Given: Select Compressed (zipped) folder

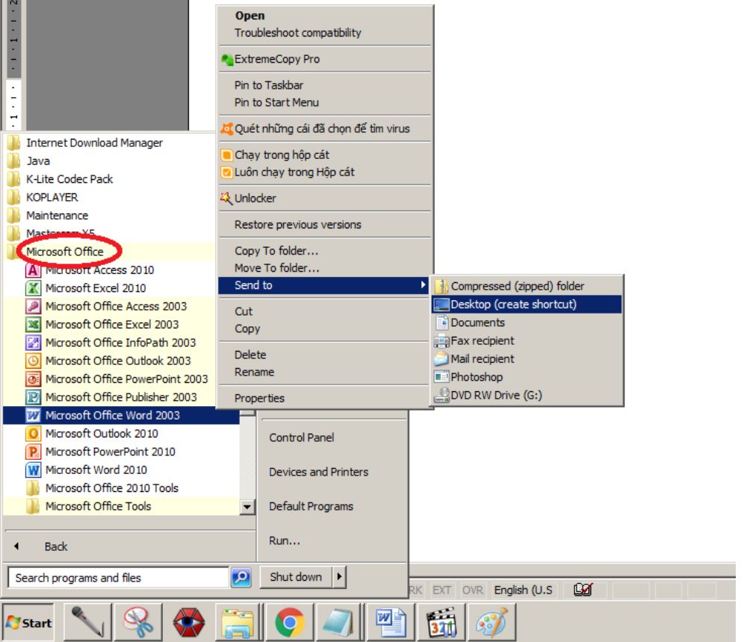Looking at the screenshot, I should (527, 286).
